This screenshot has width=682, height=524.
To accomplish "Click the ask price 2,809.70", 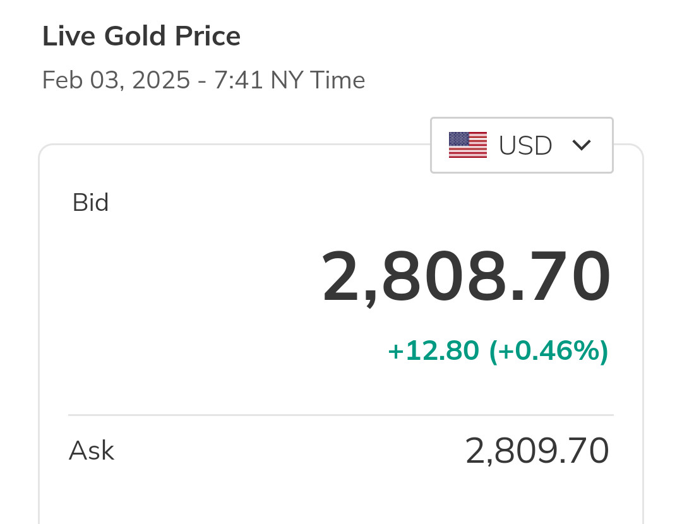I will point(537,451).
